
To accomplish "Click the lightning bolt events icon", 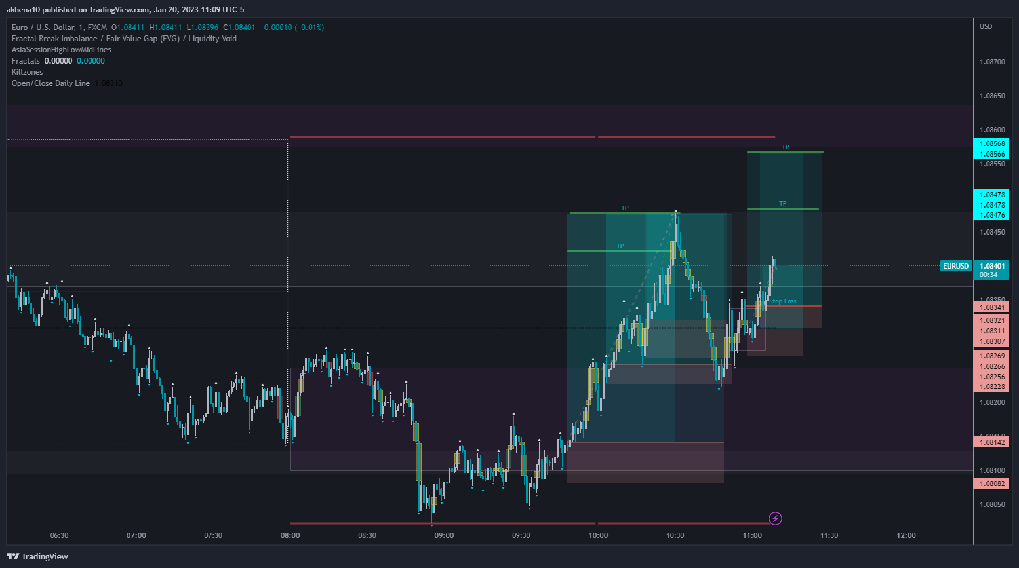I will (x=775, y=519).
